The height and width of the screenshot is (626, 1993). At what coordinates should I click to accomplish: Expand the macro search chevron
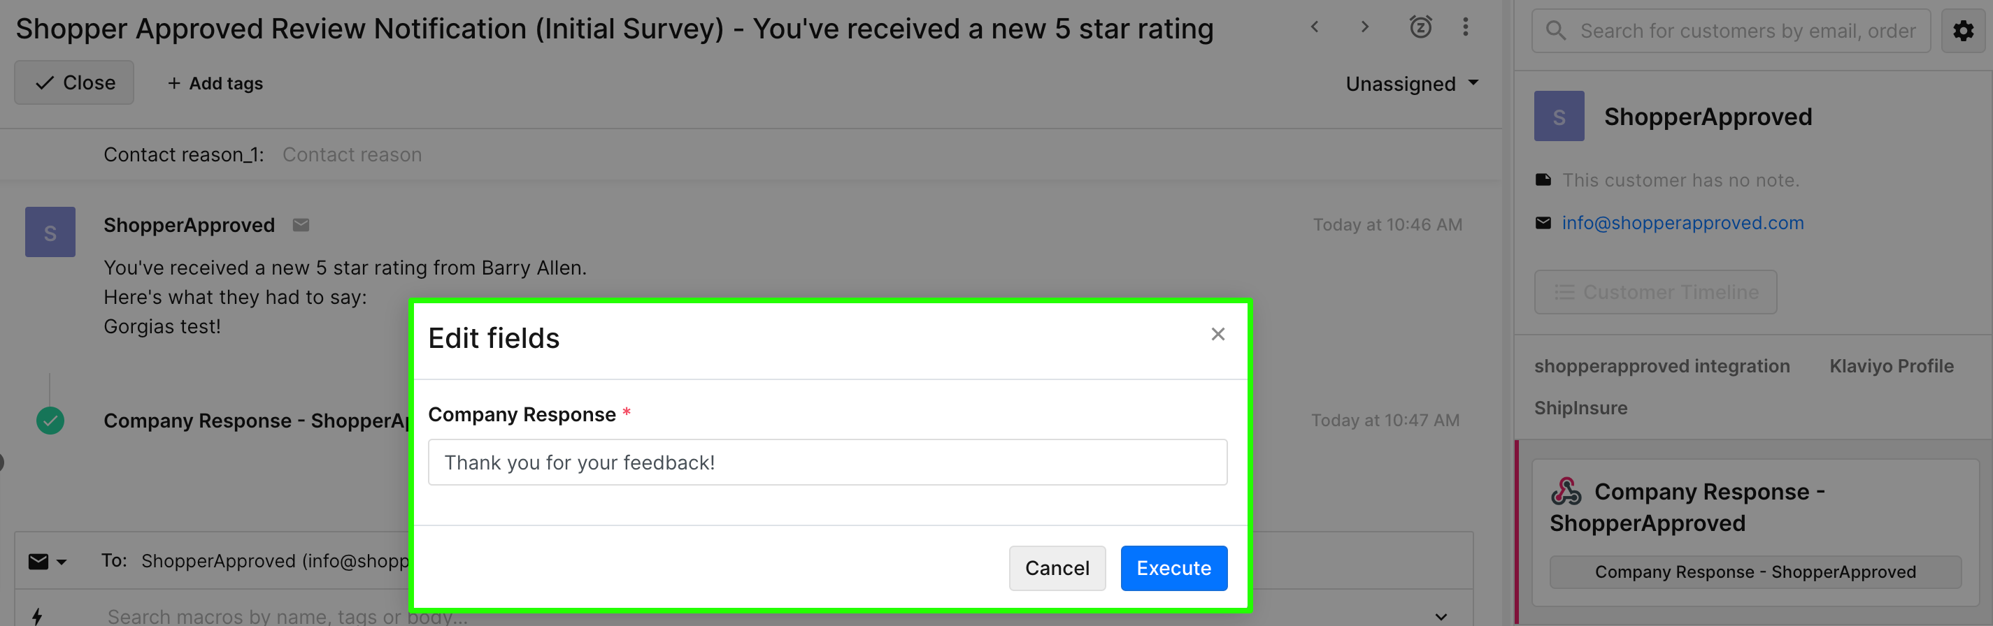pos(1441,616)
